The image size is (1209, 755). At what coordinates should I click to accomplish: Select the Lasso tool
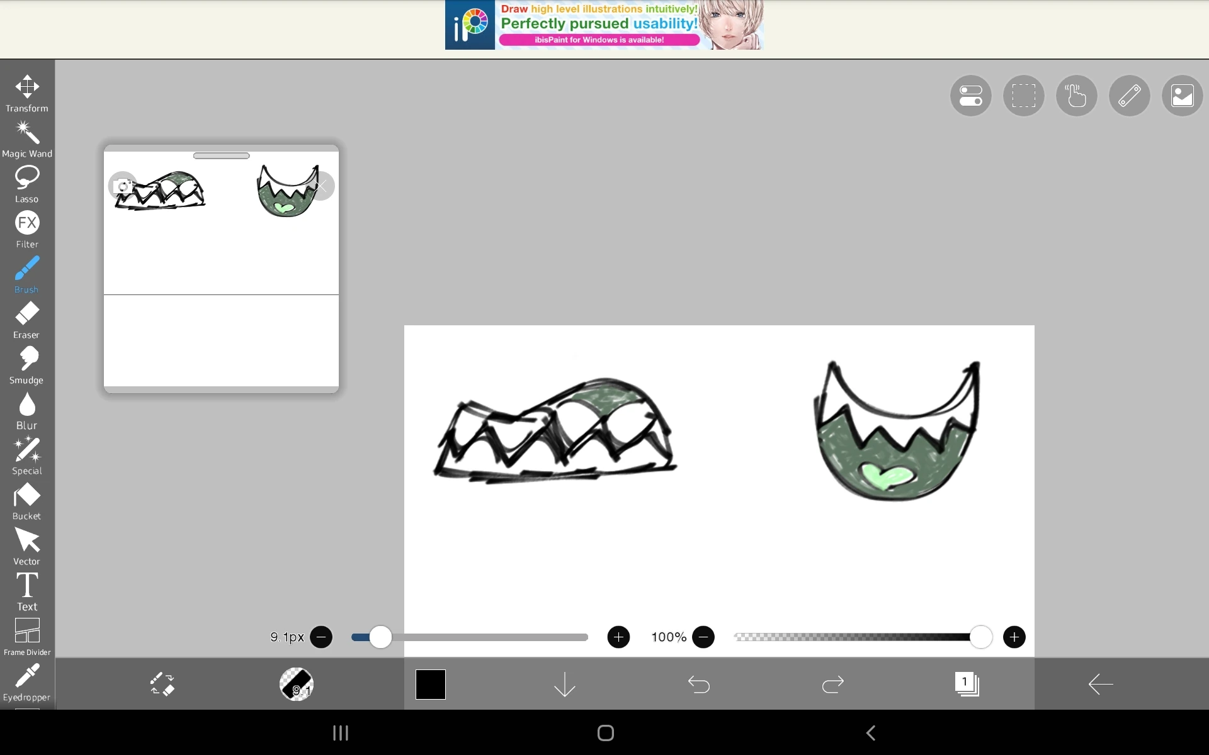click(27, 185)
